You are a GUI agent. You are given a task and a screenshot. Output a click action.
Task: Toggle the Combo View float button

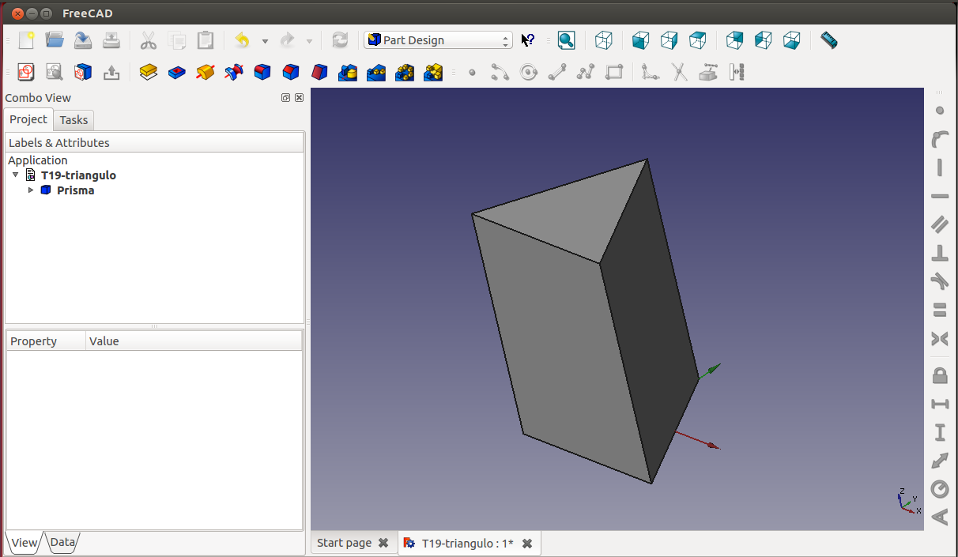coord(285,98)
